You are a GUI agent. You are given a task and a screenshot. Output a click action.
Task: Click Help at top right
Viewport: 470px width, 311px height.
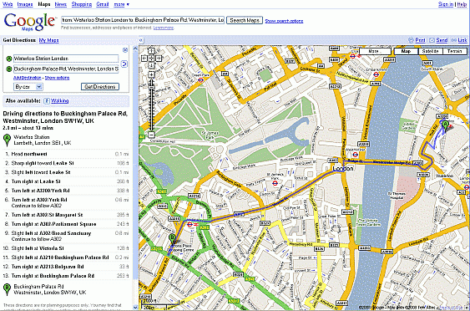462,4
